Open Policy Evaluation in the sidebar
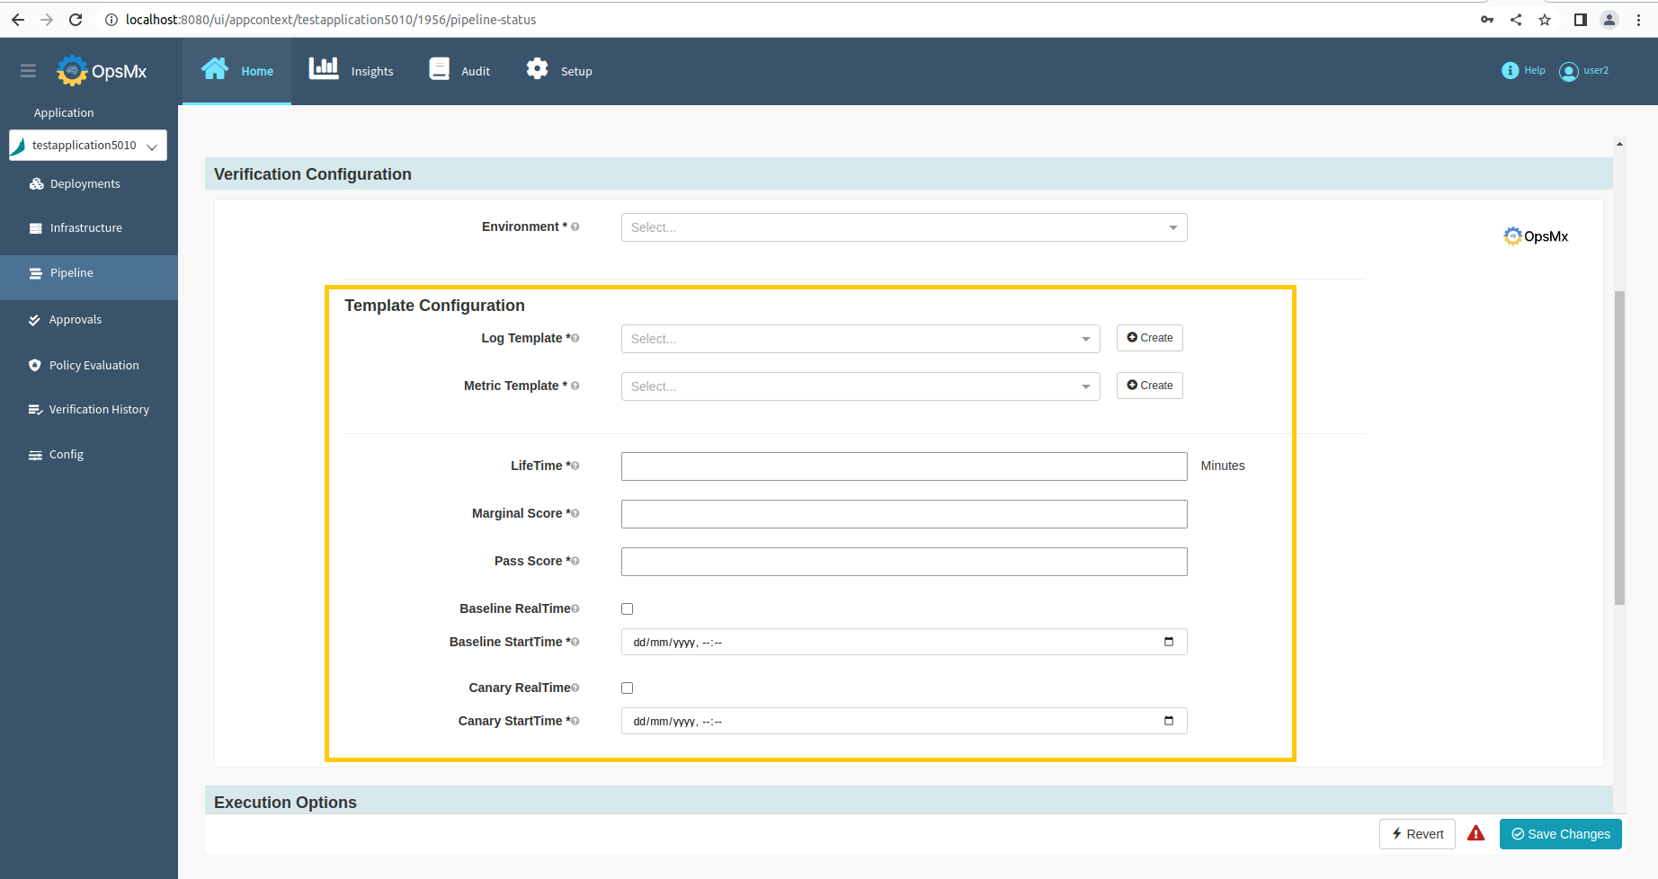 (x=94, y=366)
